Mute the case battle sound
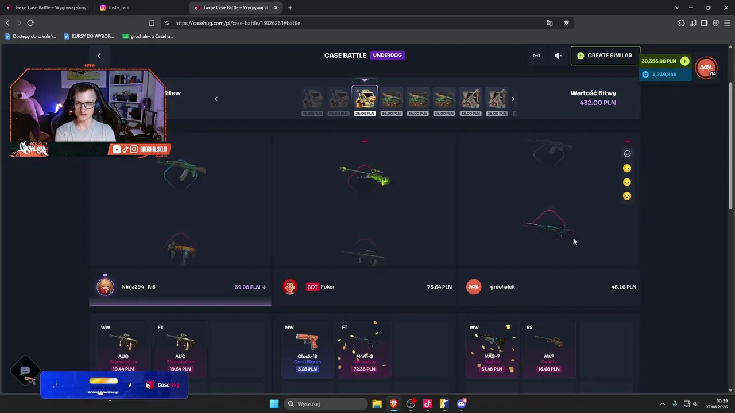The image size is (735, 413). click(x=558, y=56)
